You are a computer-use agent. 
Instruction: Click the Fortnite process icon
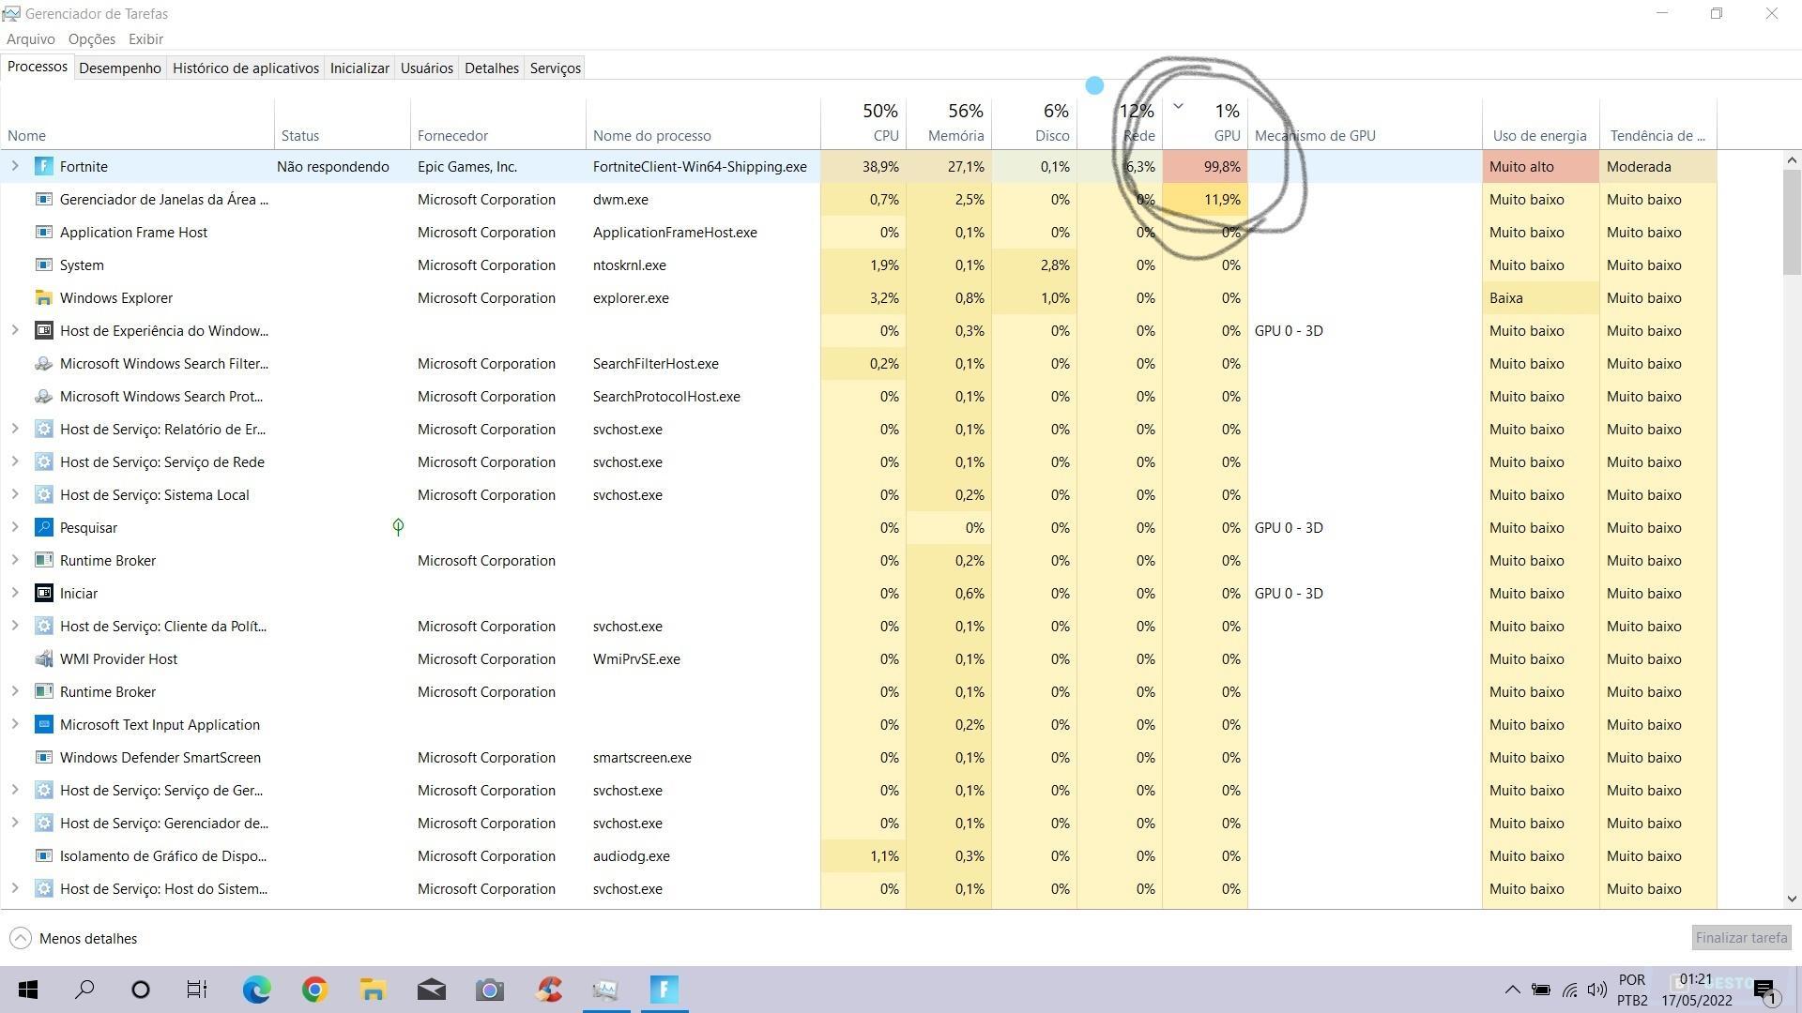click(x=43, y=167)
